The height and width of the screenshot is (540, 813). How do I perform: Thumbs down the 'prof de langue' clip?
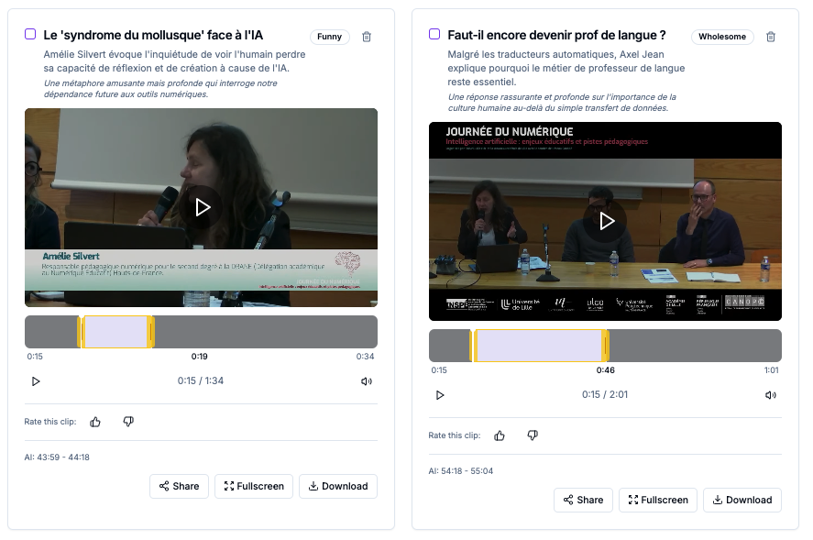click(x=533, y=435)
